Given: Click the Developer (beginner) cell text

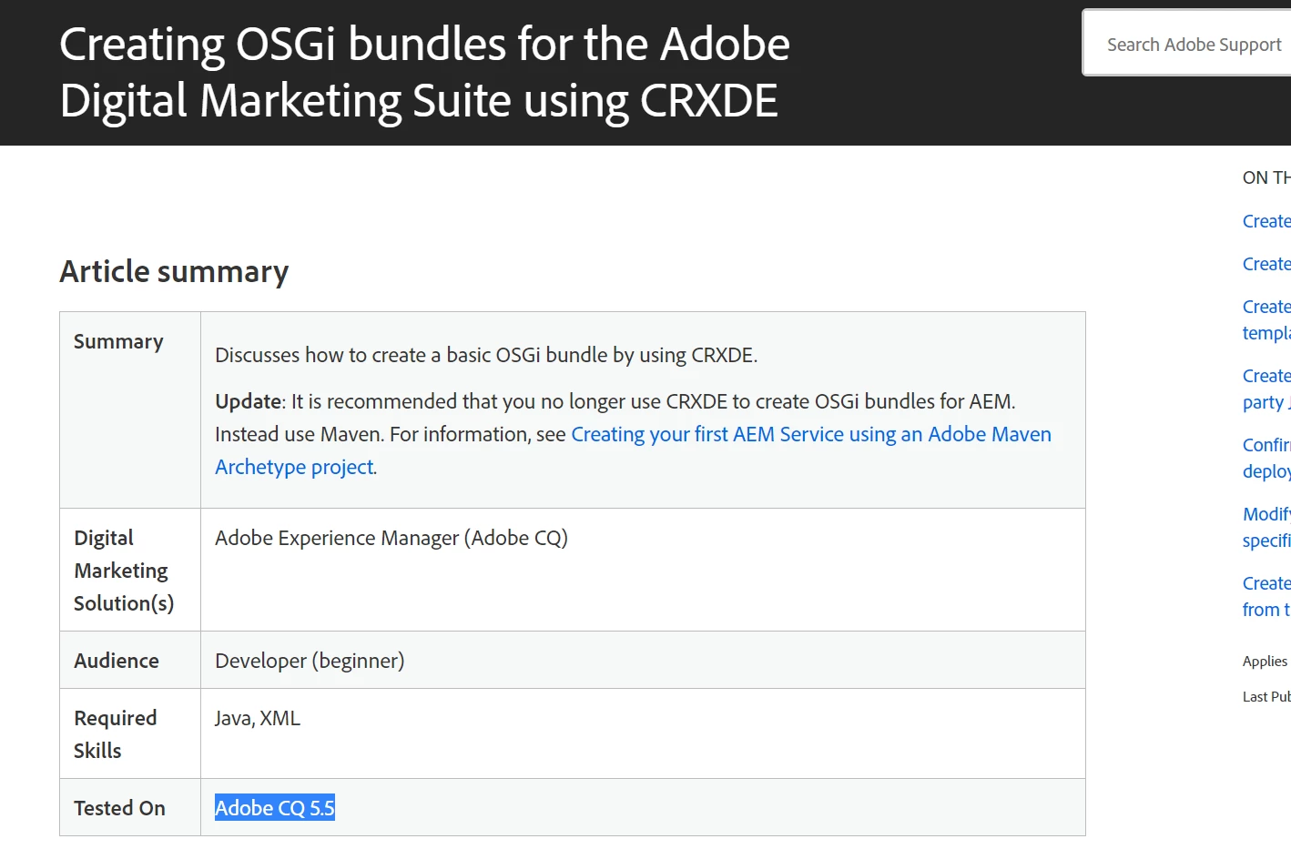Looking at the screenshot, I should 310,661.
